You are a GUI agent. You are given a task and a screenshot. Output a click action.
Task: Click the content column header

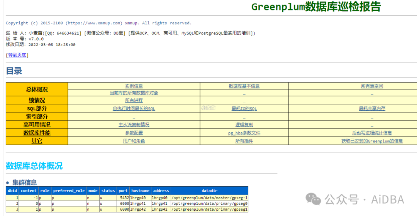(x=29, y=191)
